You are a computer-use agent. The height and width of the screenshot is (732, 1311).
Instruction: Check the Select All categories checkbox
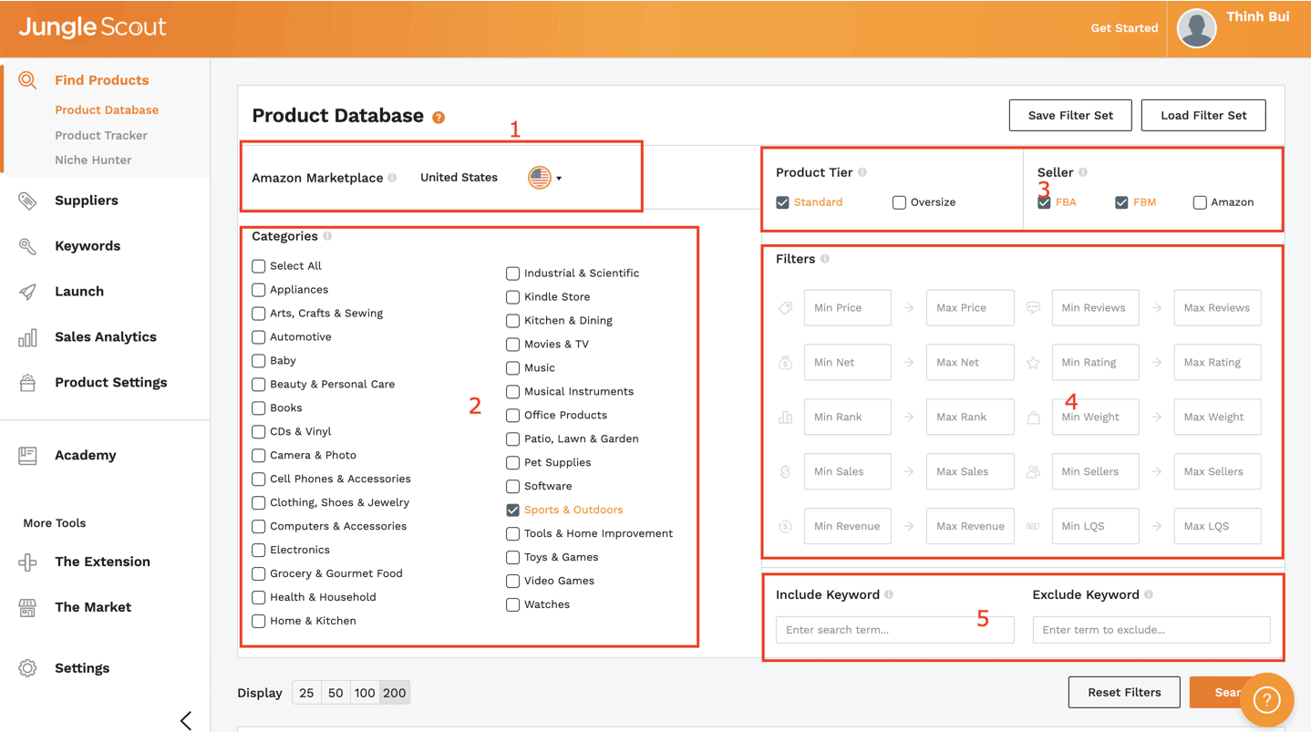(259, 266)
